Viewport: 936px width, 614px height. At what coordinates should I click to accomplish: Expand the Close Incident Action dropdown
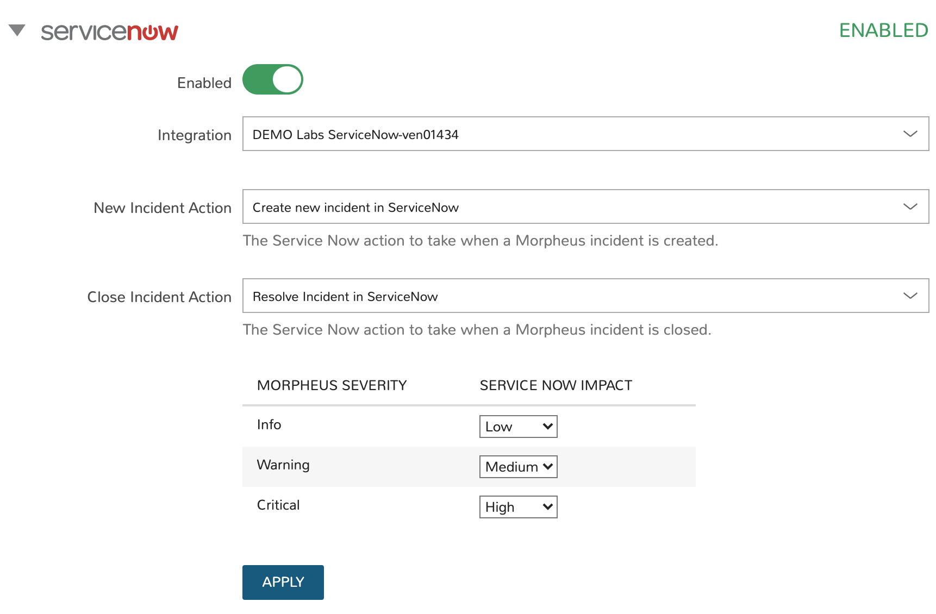pyautogui.click(x=585, y=296)
